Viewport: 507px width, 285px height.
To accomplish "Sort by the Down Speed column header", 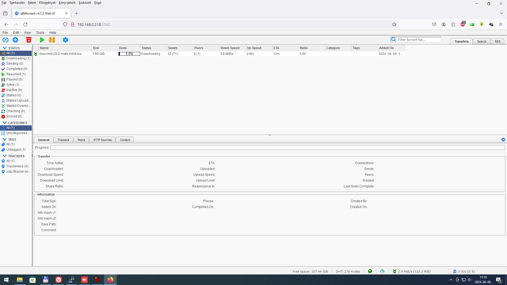I will tap(230, 48).
